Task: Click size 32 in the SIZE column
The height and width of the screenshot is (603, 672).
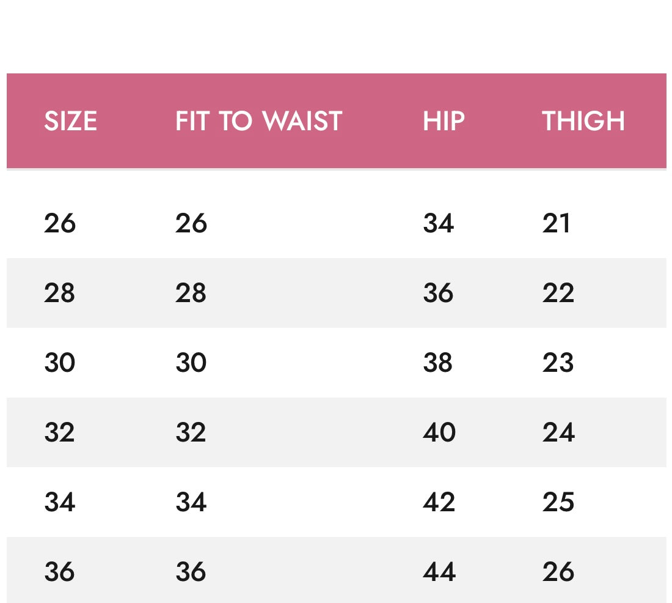Action: tap(60, 432)
